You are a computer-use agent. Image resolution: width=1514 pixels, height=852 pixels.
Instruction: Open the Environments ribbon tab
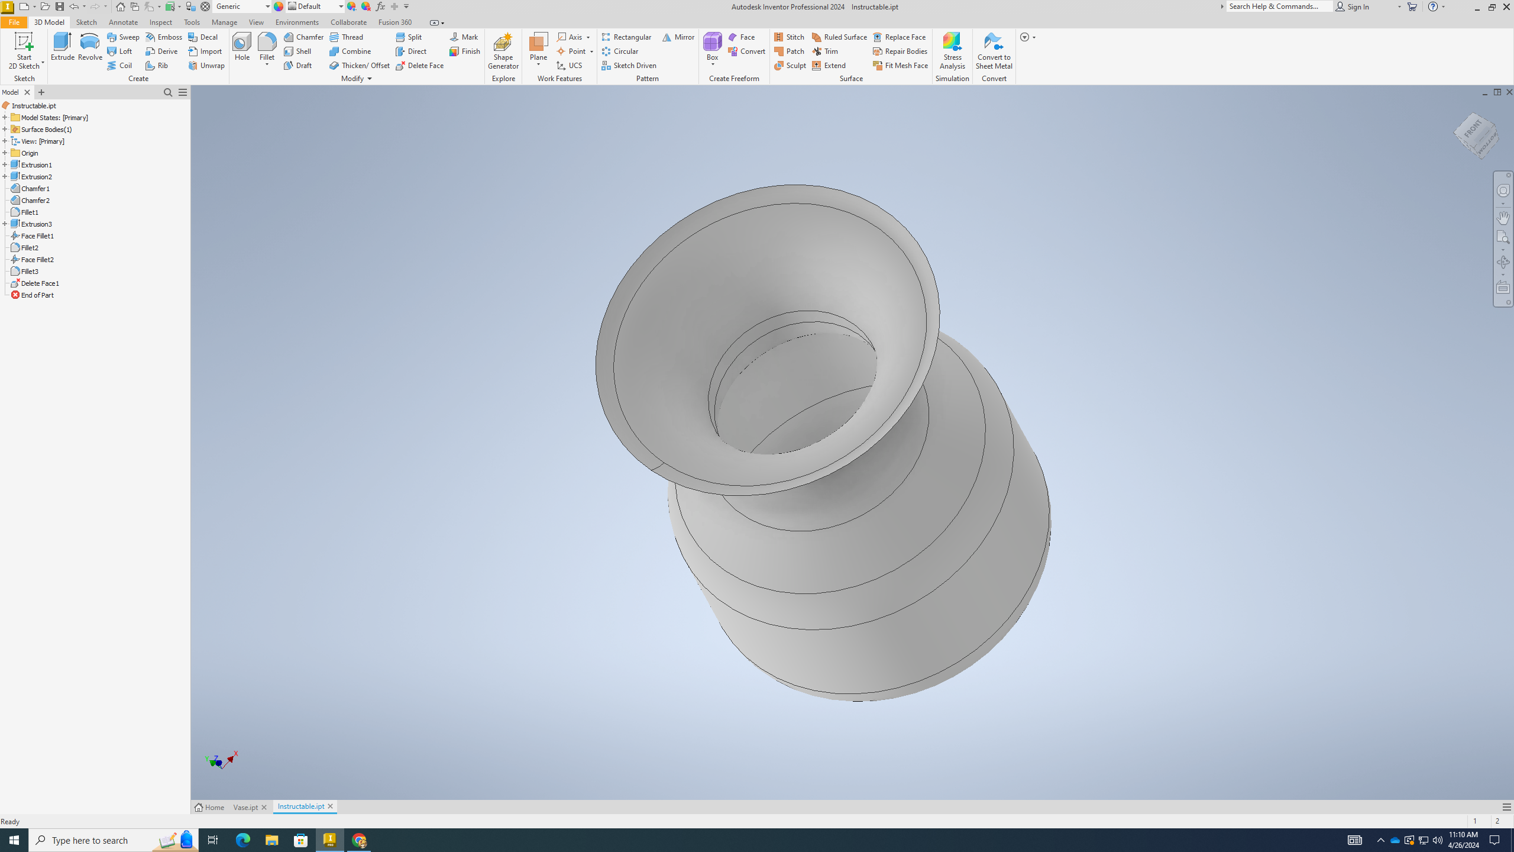pyautogui.click(x=297, y=22)
